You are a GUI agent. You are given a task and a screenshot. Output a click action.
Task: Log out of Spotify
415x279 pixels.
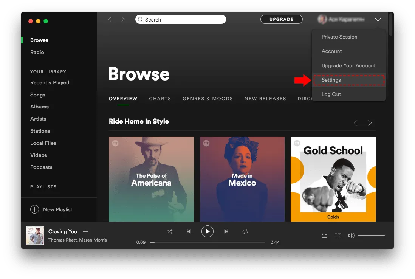coord(331,94)
